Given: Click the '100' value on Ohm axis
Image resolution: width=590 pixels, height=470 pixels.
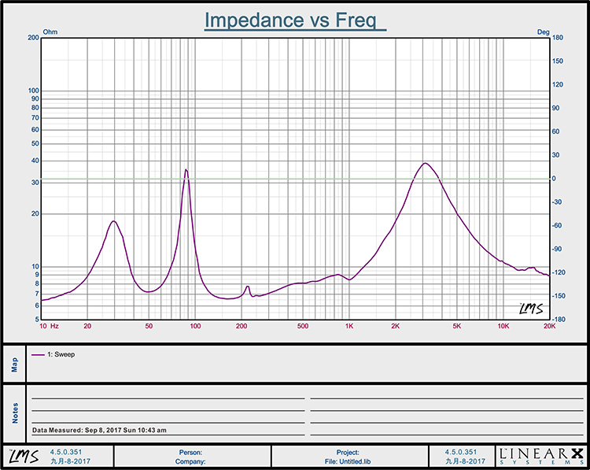Looking at the screenshot, I should [x=33, y=91].
